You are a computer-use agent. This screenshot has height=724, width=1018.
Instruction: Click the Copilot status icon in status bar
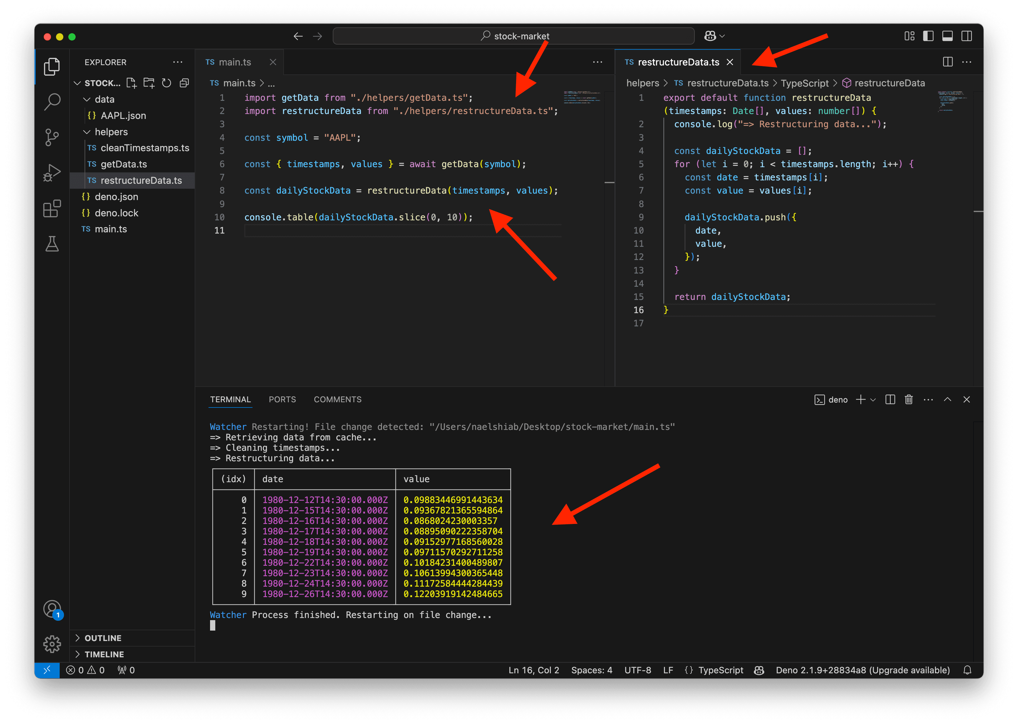click(759, 671)
